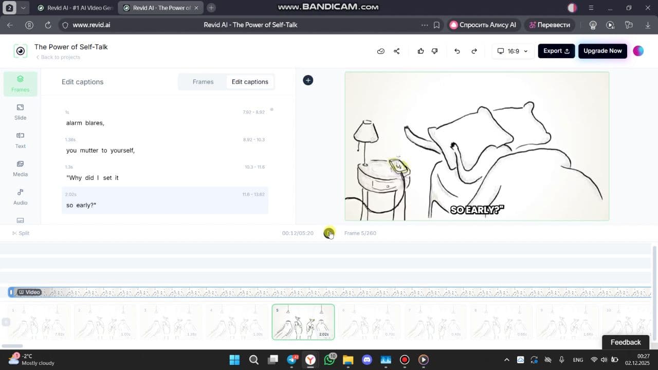Open the 16:9 aspect ratio dropdown
658x370 pixels.
512,51
